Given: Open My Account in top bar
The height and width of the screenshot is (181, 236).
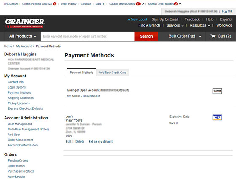Looking at the screenshot, I should pos(11,4).
